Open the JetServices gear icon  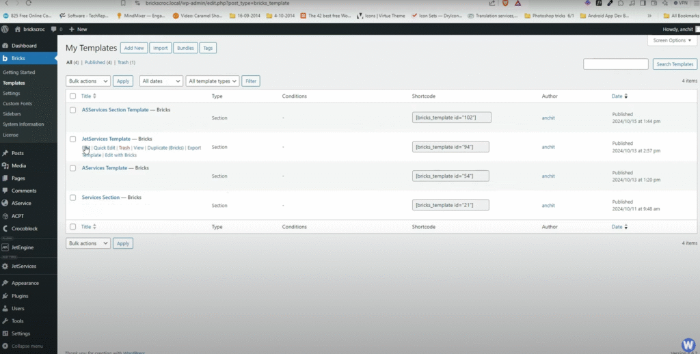(x=5, y=266)
